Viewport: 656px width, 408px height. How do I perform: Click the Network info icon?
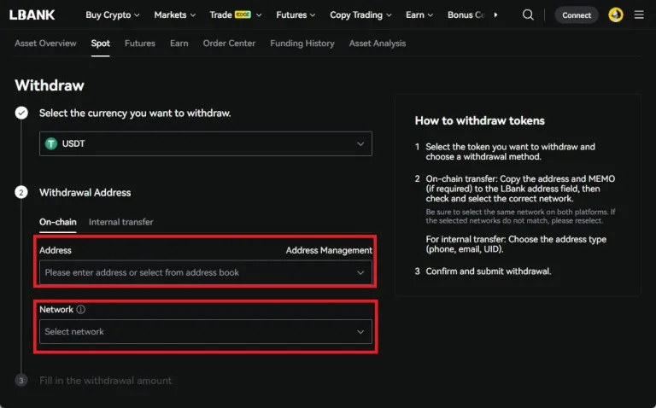click(x=81, y=309)
